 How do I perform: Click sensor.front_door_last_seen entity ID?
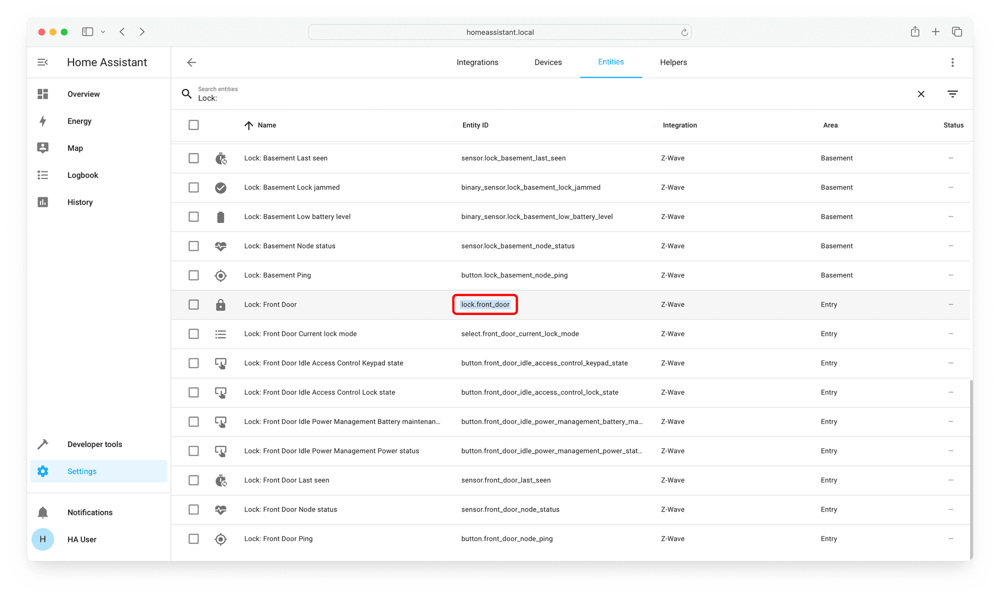[x=506, y=480]
